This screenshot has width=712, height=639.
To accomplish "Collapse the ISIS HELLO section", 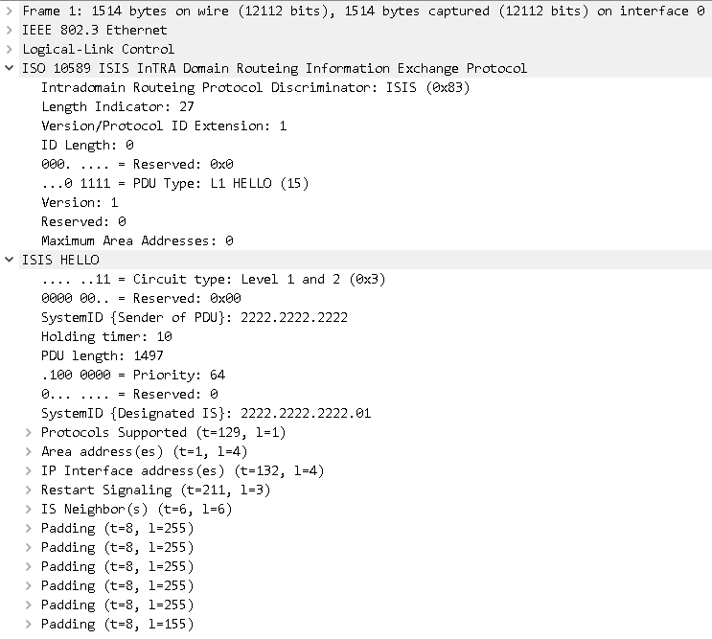I will 10,260.
